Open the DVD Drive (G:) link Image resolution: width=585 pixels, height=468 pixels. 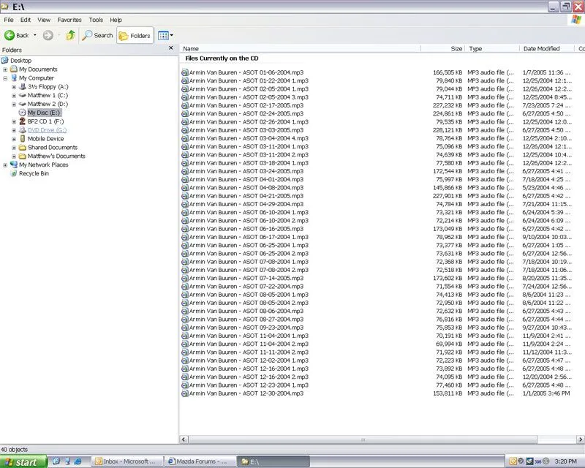tap(48, 130)
